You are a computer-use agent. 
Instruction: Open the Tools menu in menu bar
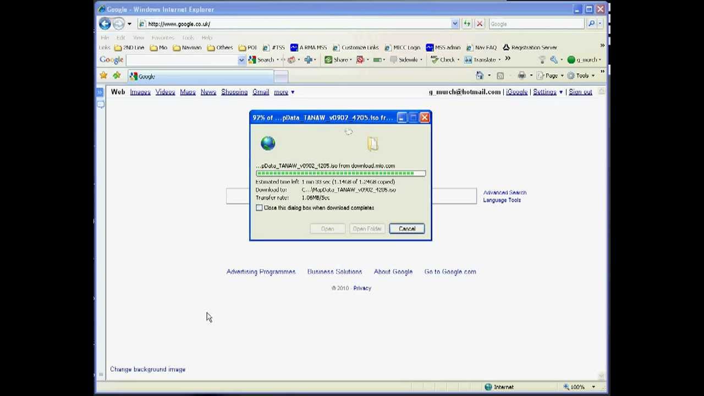[188, 37]
